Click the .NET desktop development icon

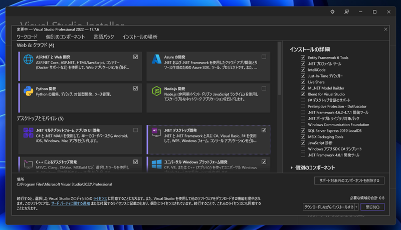point(155,132)
